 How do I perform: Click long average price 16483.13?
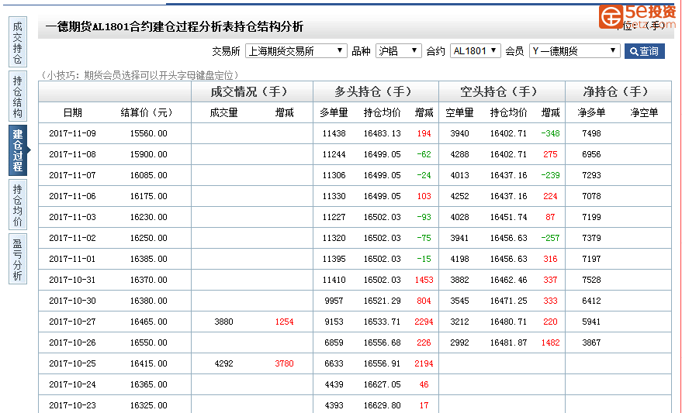(383, 133)
